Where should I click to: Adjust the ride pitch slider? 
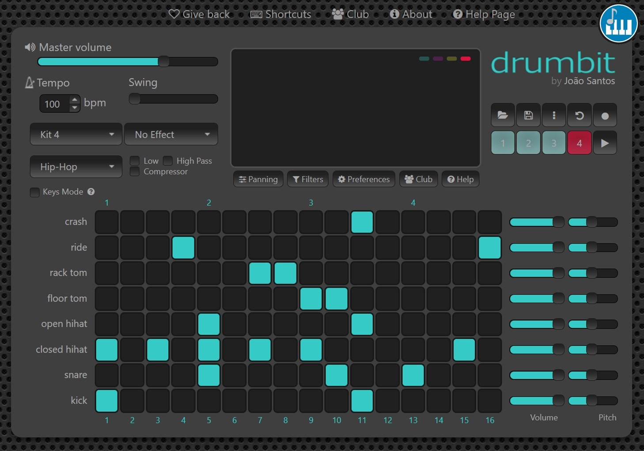pos(593,248)
